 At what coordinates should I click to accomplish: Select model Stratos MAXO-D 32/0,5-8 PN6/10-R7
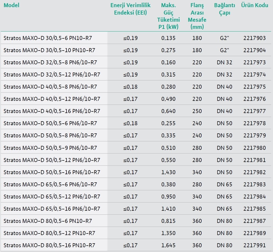(x=50, y=62)
